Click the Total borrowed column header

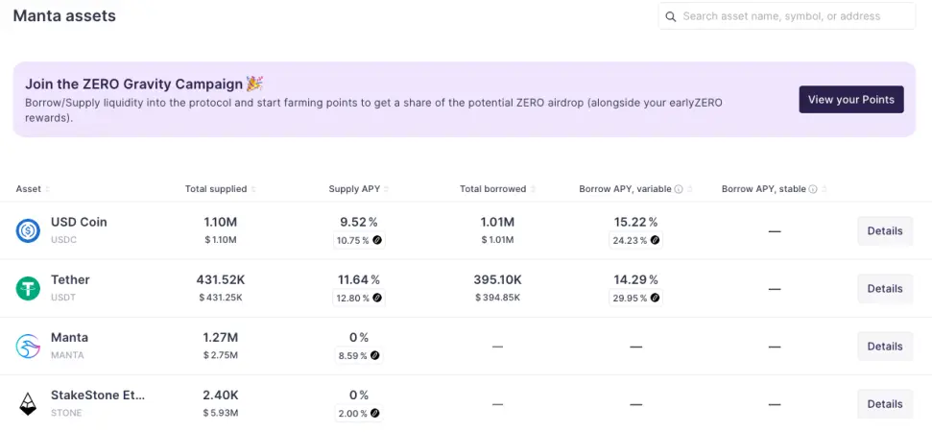click(x=492, y=189)
